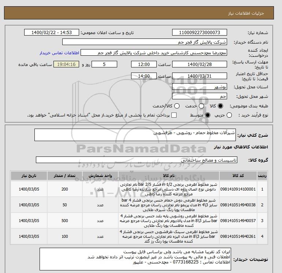Click the request creator name field
Image resolution: width=282 pixels, height=273 pixels.
click(154, 53)
